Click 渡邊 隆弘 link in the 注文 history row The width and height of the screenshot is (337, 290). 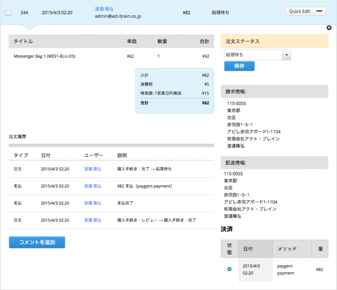92,169
